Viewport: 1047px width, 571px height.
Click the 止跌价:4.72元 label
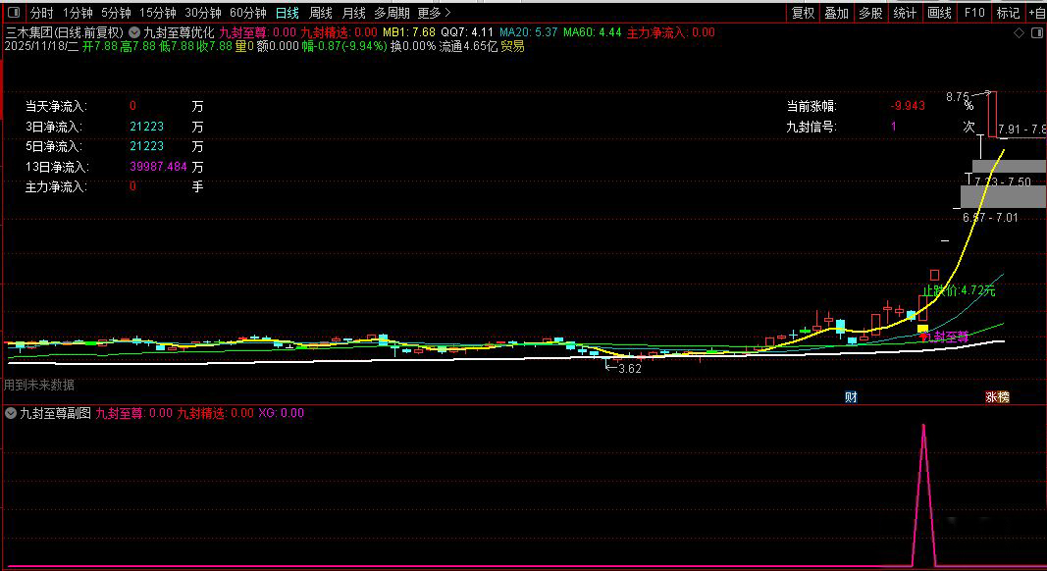959,291
